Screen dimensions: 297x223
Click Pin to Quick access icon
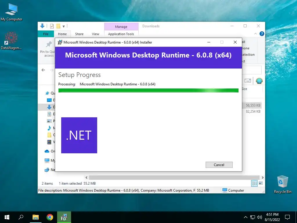[49, 44]
